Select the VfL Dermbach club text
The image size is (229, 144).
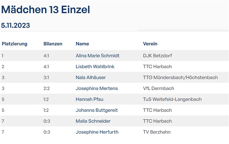pyautogui.click(x=159, y=88)
